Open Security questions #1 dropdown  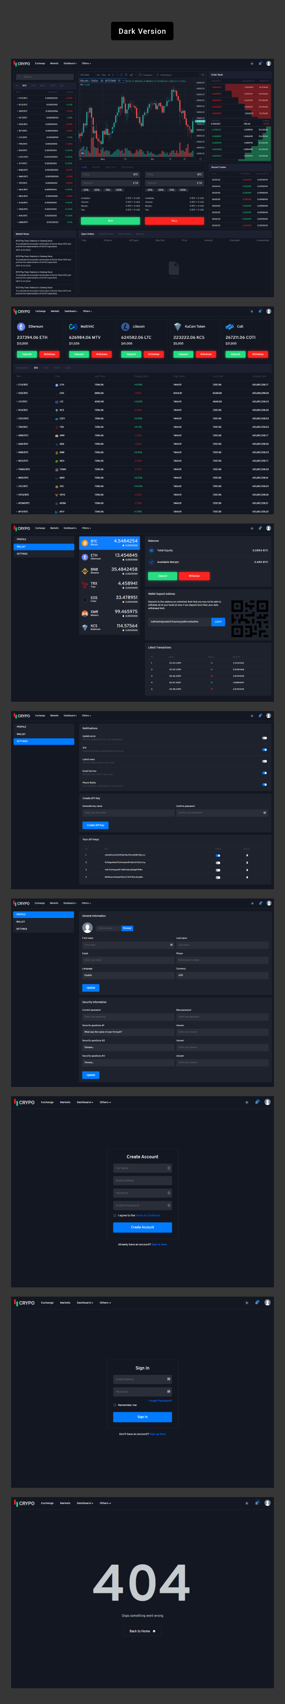click(128, 1032)
